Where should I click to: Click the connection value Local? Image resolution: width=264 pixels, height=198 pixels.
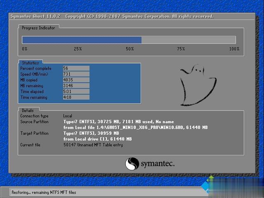pos(68,116)
